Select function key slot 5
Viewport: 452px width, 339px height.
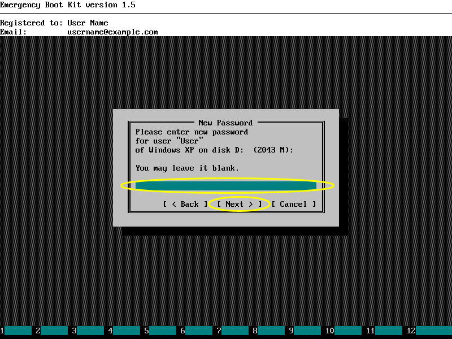click(160, 331)
